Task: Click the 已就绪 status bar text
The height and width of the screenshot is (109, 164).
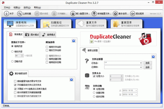Action: click(x=6, y=106)
